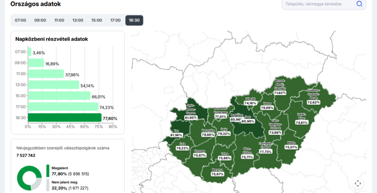Select Fejér county 79,32% label
Image resolution: width=377 pixels, height=193 pixels.
[x=224, y=134]
